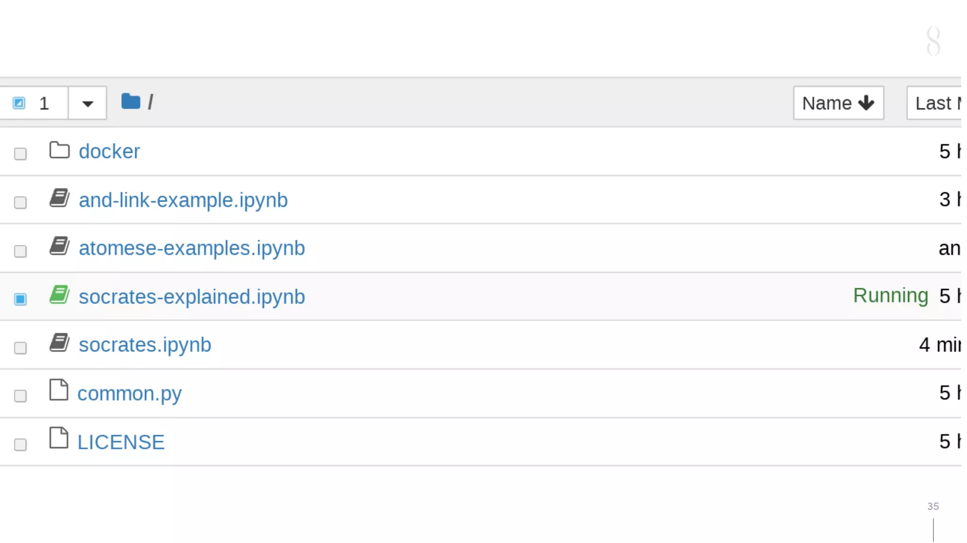Open the atomese-examples.ipynb link
The width and height of the screenshot is (967, 543).
click(192, 248)
